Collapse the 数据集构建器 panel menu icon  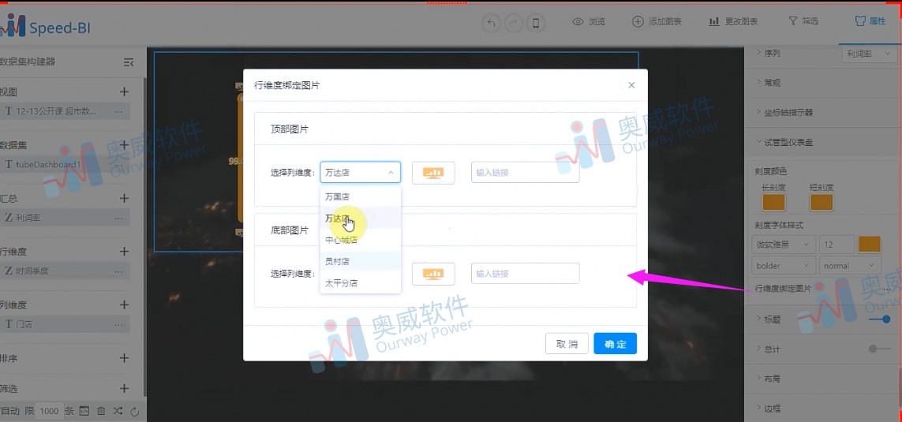click(129, 62)
